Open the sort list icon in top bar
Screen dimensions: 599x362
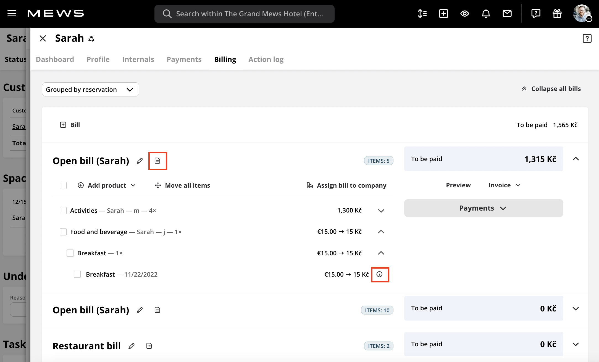click(x=422, y=14)
